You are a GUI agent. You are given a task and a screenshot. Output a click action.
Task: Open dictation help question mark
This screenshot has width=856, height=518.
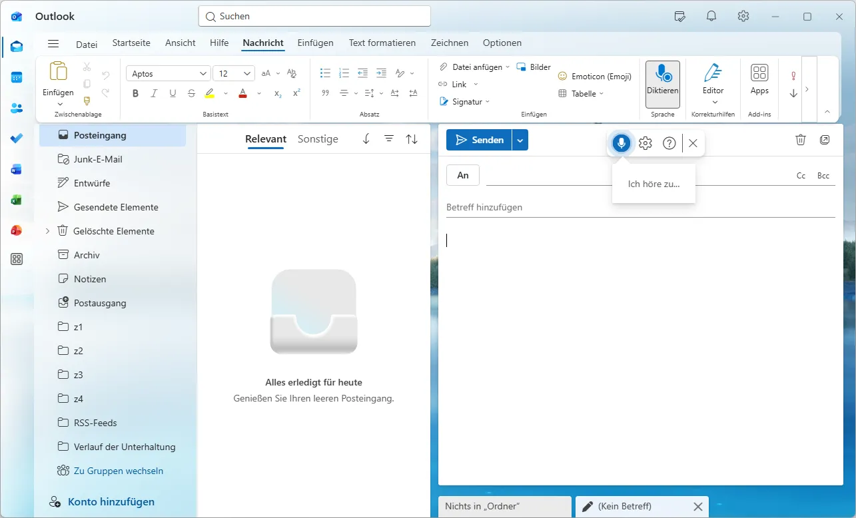tap(669, 143)
